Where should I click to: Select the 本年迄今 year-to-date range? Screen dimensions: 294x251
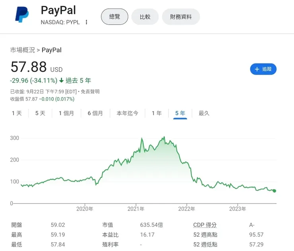127,113
